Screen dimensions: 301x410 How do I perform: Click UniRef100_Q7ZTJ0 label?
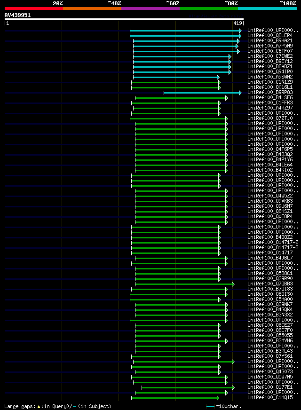coord(270,118)
